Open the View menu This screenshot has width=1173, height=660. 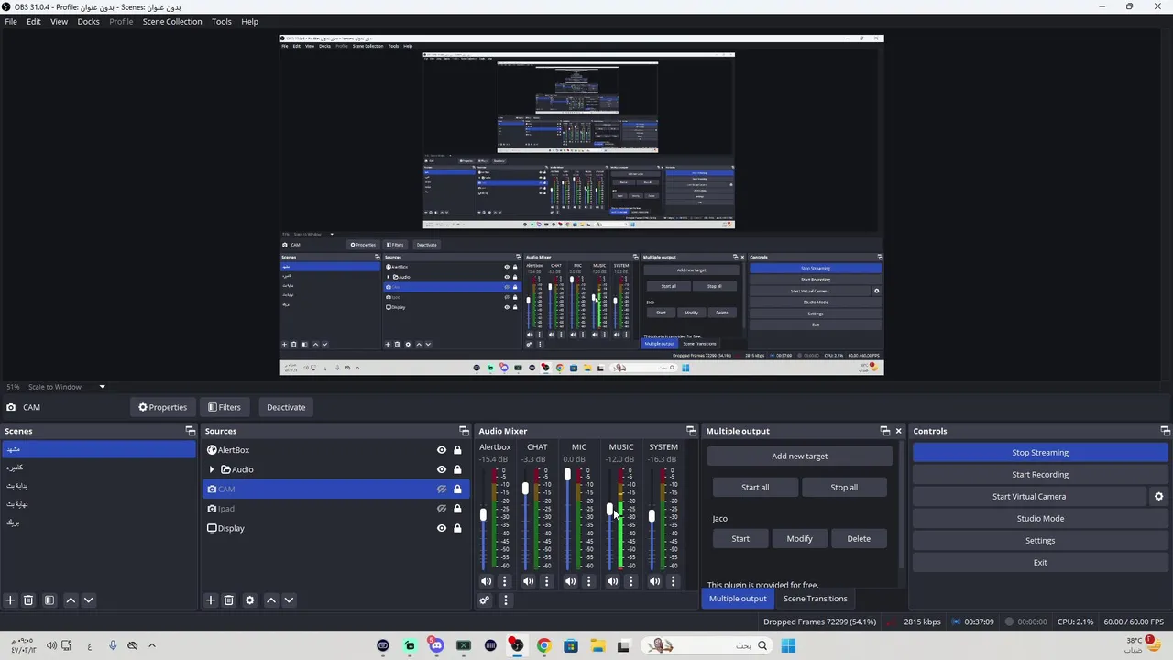(x=59, y=21)
